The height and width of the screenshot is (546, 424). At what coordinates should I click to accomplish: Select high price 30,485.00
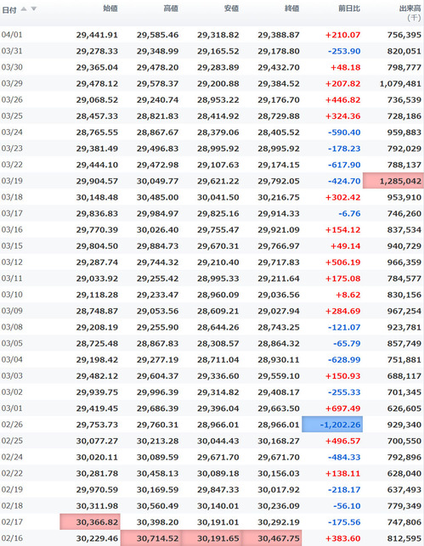tap(157, 198)
